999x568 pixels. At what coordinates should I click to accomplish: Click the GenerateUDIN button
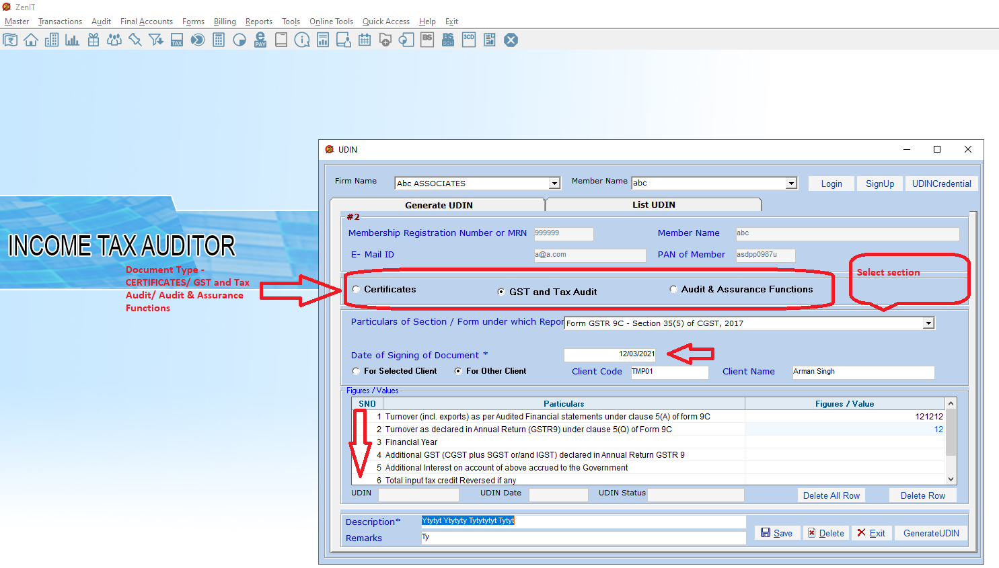pos(931,533)
